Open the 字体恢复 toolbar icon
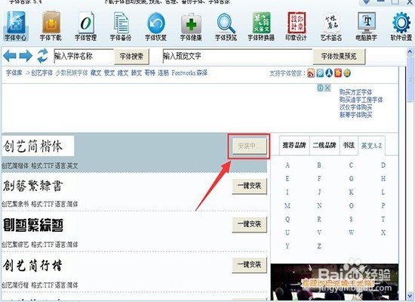415x302 pixels. (x=155, y=26)
